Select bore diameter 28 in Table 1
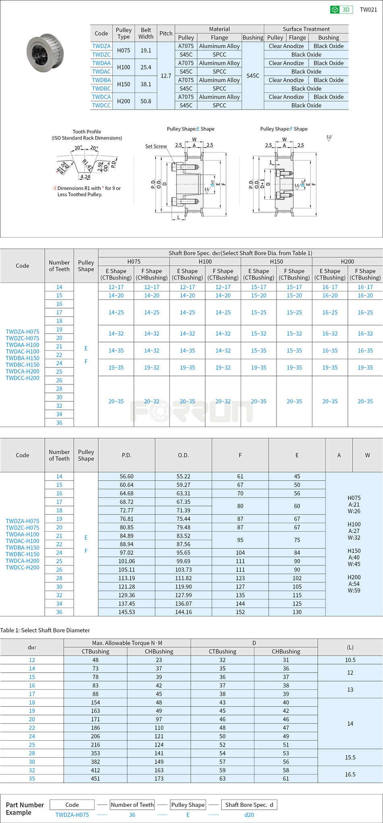Viewport: 383px width, 823px height. 32,753
